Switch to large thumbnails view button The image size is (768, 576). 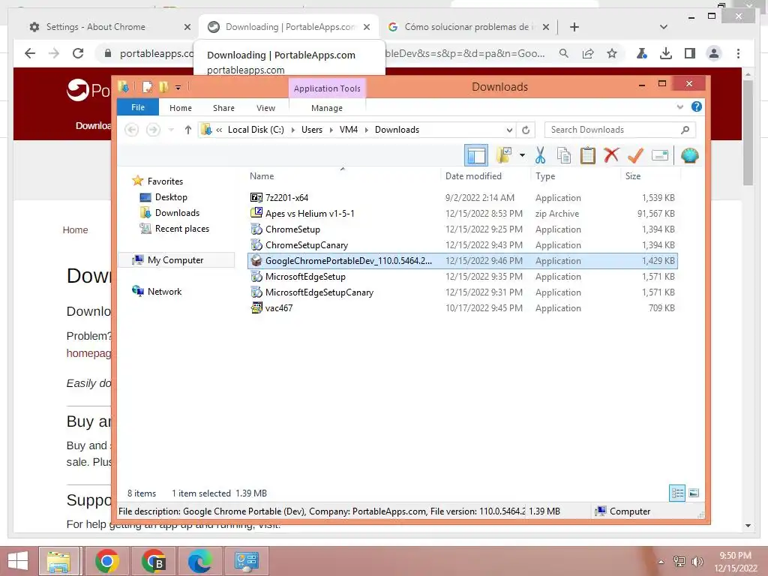pos(694,493)
